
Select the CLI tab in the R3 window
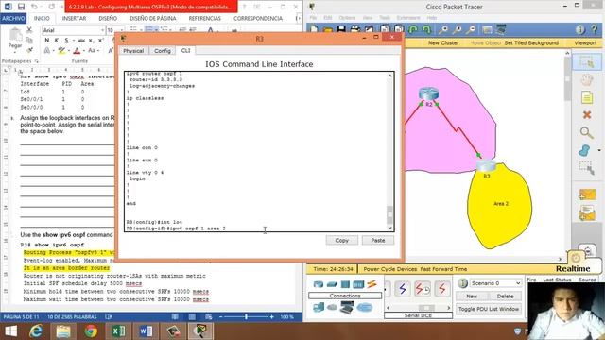[x=185, y=50]
